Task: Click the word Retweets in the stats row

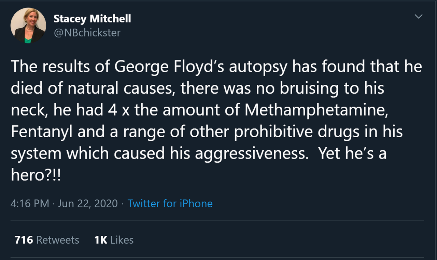Action: click(x=58, y=240)
